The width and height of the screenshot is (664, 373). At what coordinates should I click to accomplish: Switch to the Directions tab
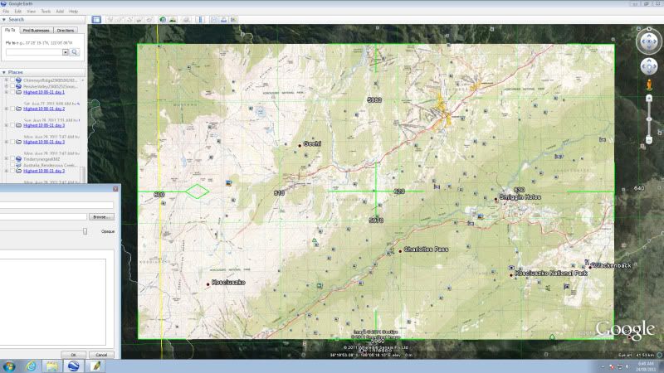(x=66, y=31)
